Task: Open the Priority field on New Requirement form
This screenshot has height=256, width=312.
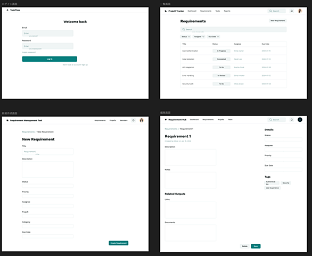Action: click(x=48, y=196)
